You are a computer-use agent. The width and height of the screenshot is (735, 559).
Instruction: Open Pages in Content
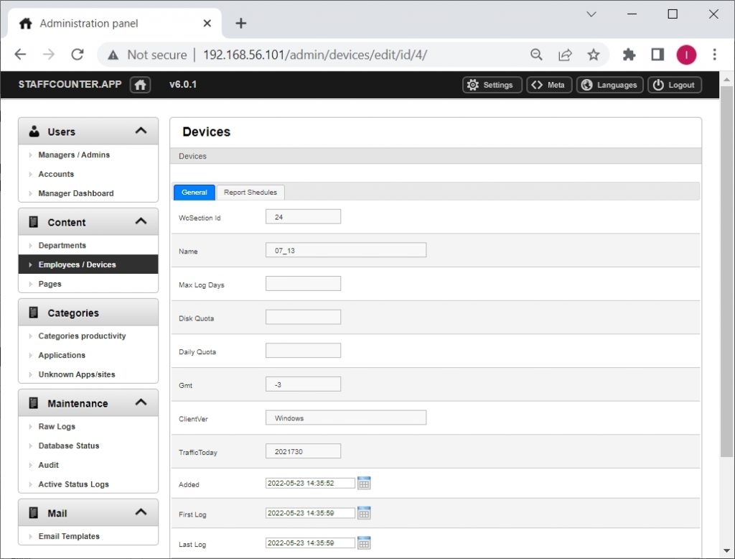(x=50, y=284)
